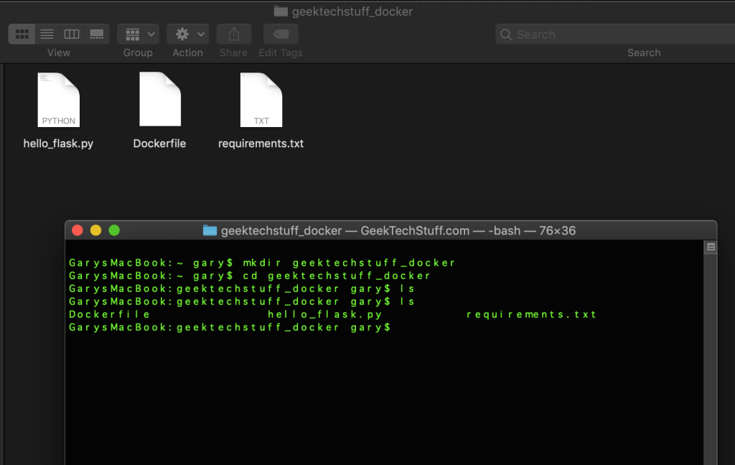Switch Finder to icon view

tap(22, 34)
